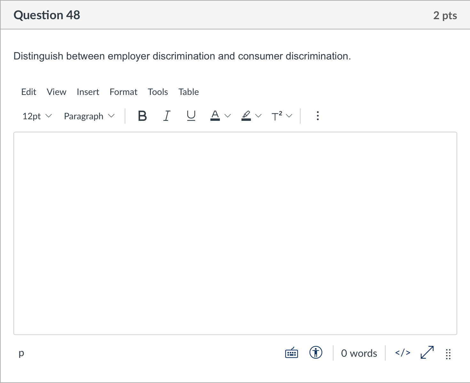Click the employer discrimination question text
The image size is (470, 383).
[x=182, y=56]
